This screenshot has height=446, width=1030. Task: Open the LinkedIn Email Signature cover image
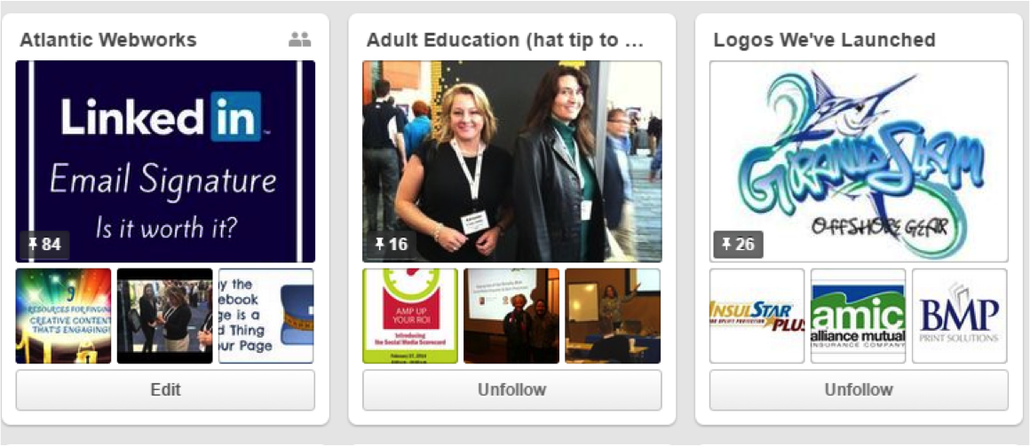(x=165, y=161)
